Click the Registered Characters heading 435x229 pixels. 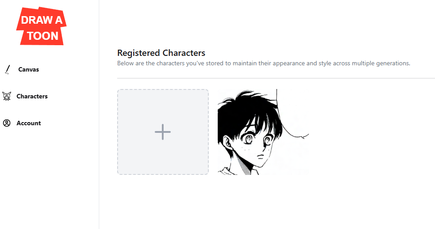pyautogui.click(x=161, y=53)
